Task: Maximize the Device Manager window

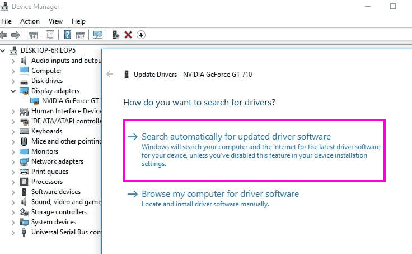Action: (x=393, y=6)
